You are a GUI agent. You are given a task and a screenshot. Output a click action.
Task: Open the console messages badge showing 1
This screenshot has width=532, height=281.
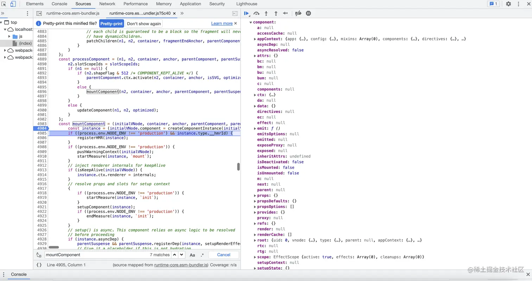pos(493,4)
